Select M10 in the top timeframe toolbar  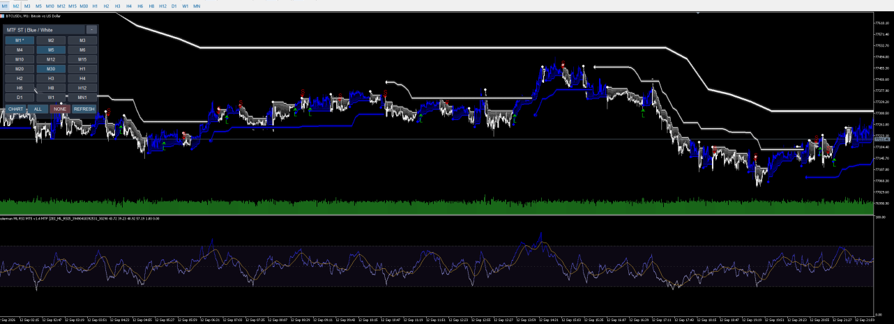(50, 6)
